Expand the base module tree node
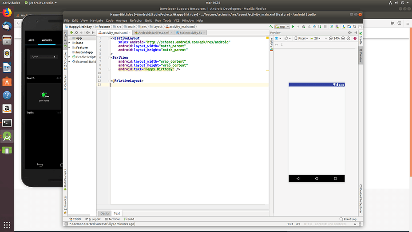Screen dimensions: 412x232 point(69,43)
